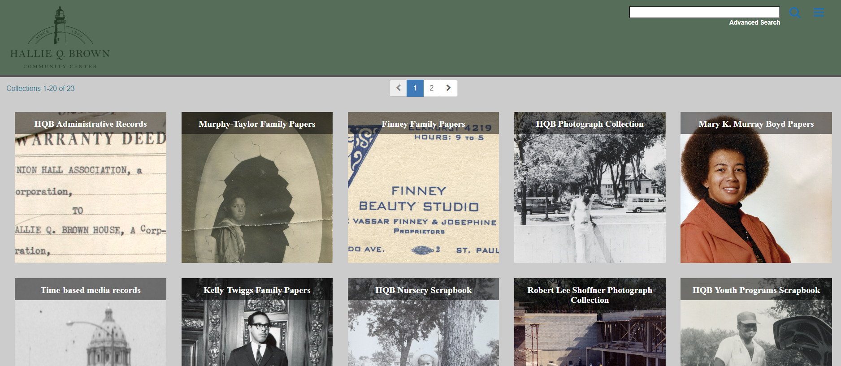Open the hamburger menu icon
The height and width of the screenshot is (366, 841).
(819, 13)
